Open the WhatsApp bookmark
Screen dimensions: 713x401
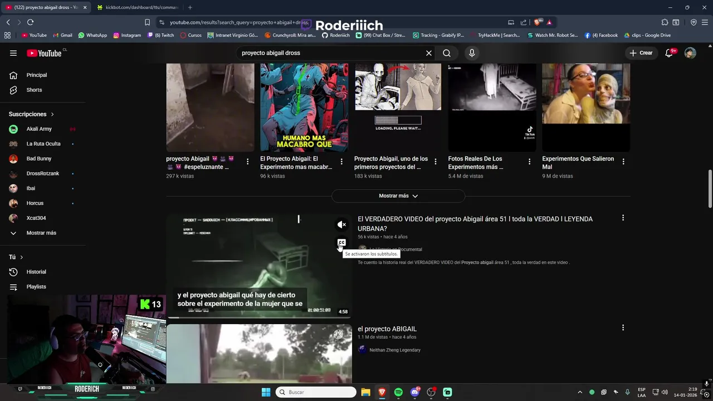[92, 35]
